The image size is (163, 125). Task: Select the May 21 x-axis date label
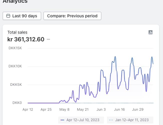[83, 109]
